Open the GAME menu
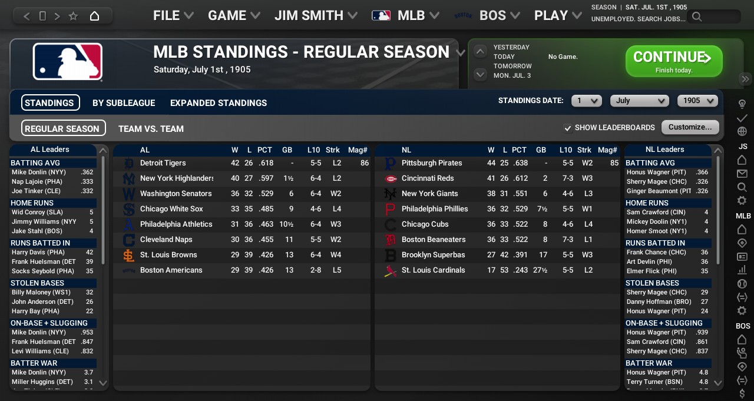754x401 pixels. [234, 15]
